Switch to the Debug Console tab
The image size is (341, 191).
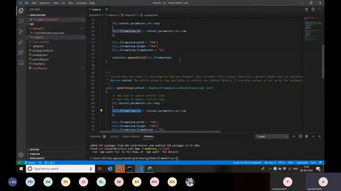click(x=131, y=136)
